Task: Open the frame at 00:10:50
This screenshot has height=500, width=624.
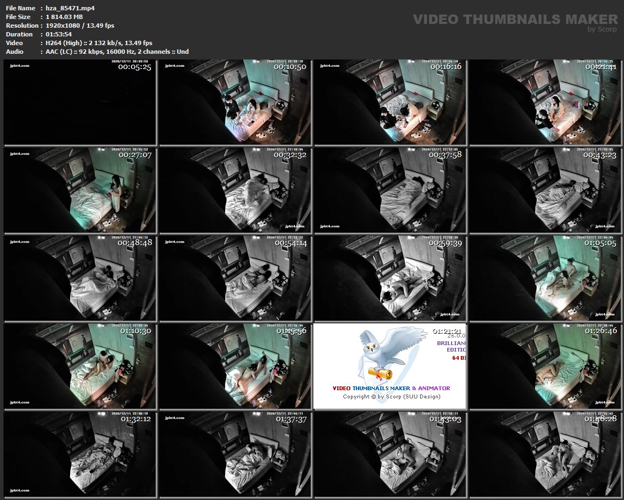Action: tap(235, 102)
